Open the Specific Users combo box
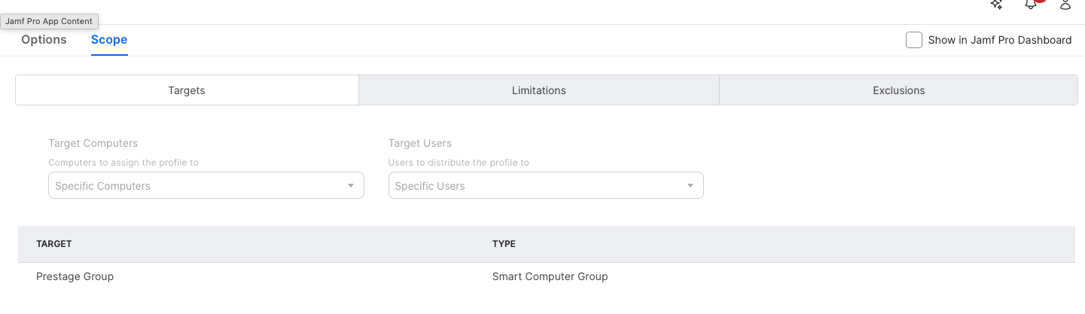Screen dimensions: 1085x314 (x=535, y=186)
